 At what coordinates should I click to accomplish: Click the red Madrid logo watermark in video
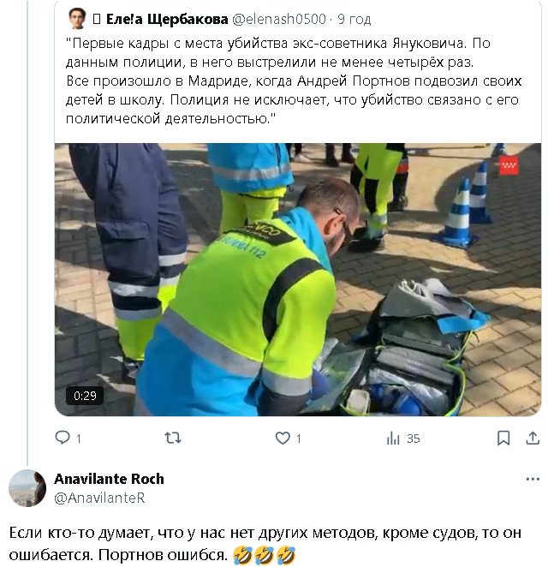click(509, 165)
